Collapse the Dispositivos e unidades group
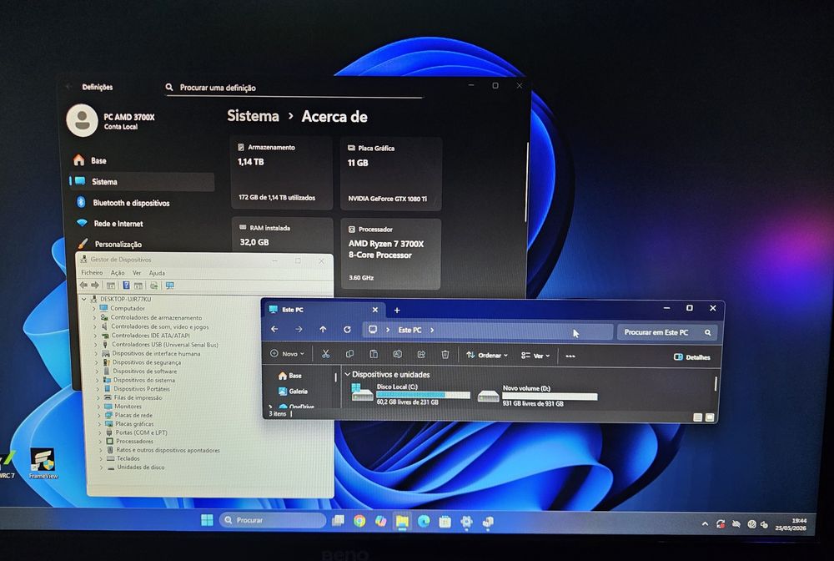 tap(347, 374)
